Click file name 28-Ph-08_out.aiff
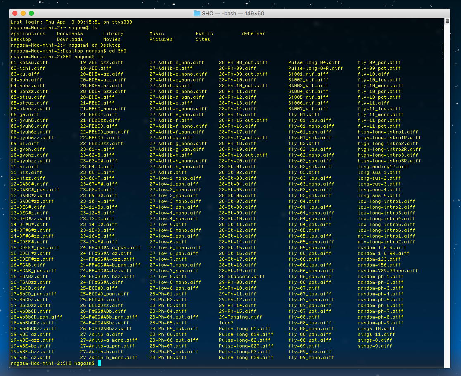The width and height of the screenshot is (461, 376). tap(243, 62)
